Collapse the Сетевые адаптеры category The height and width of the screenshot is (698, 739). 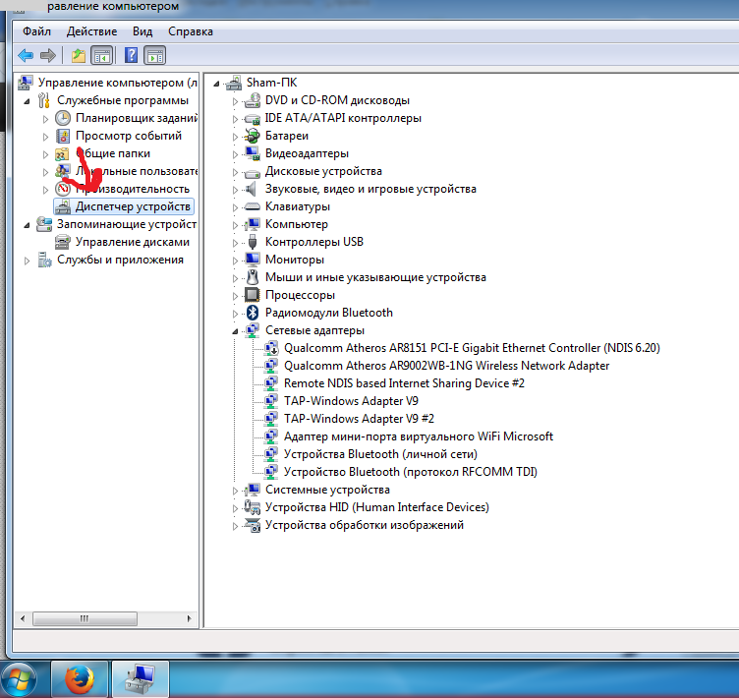pyautogui.click(x=235, y=331)
